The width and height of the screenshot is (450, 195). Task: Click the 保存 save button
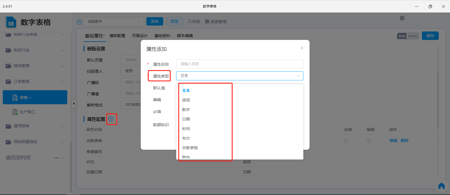430,36
